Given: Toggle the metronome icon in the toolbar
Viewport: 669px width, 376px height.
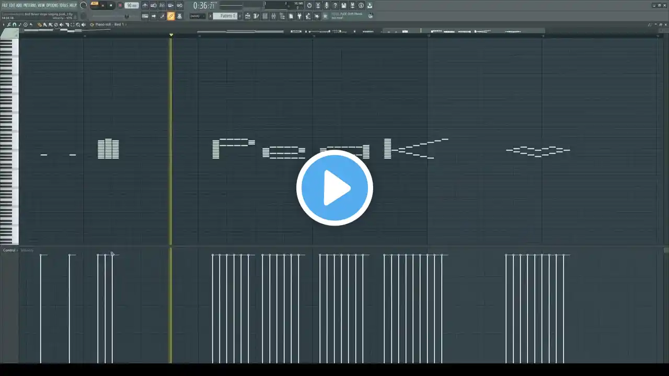Looking at the screenshot, I should tap(145, 5).
